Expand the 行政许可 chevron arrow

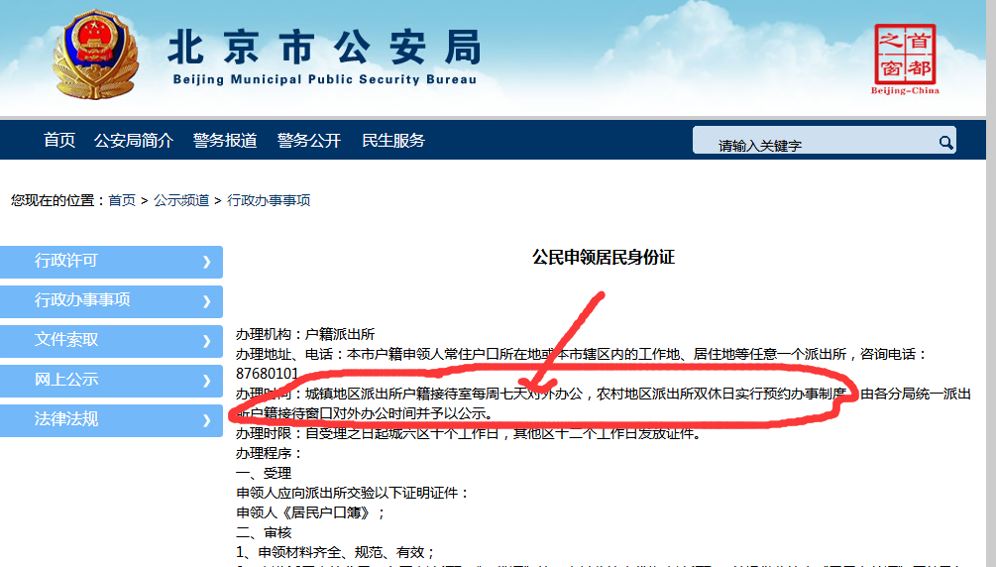(206, 262)
